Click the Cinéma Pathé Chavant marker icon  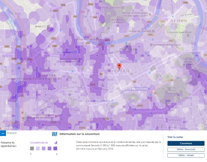[149, 89]
